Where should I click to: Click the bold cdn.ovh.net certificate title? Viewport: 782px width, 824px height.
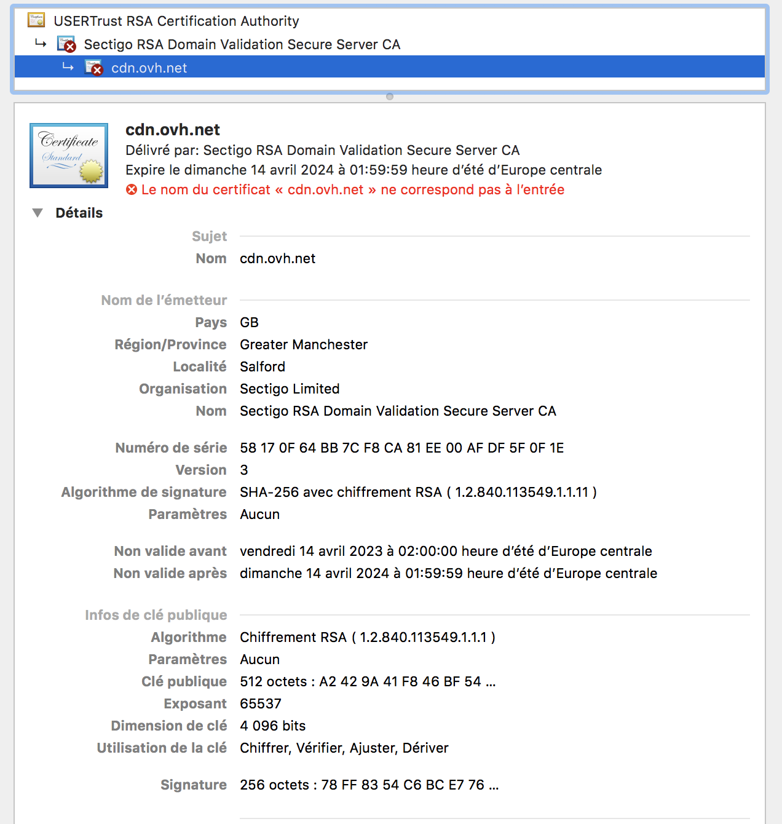pos(172,130)
